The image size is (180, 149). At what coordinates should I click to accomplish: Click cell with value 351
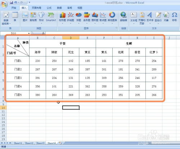click(121, 95)
